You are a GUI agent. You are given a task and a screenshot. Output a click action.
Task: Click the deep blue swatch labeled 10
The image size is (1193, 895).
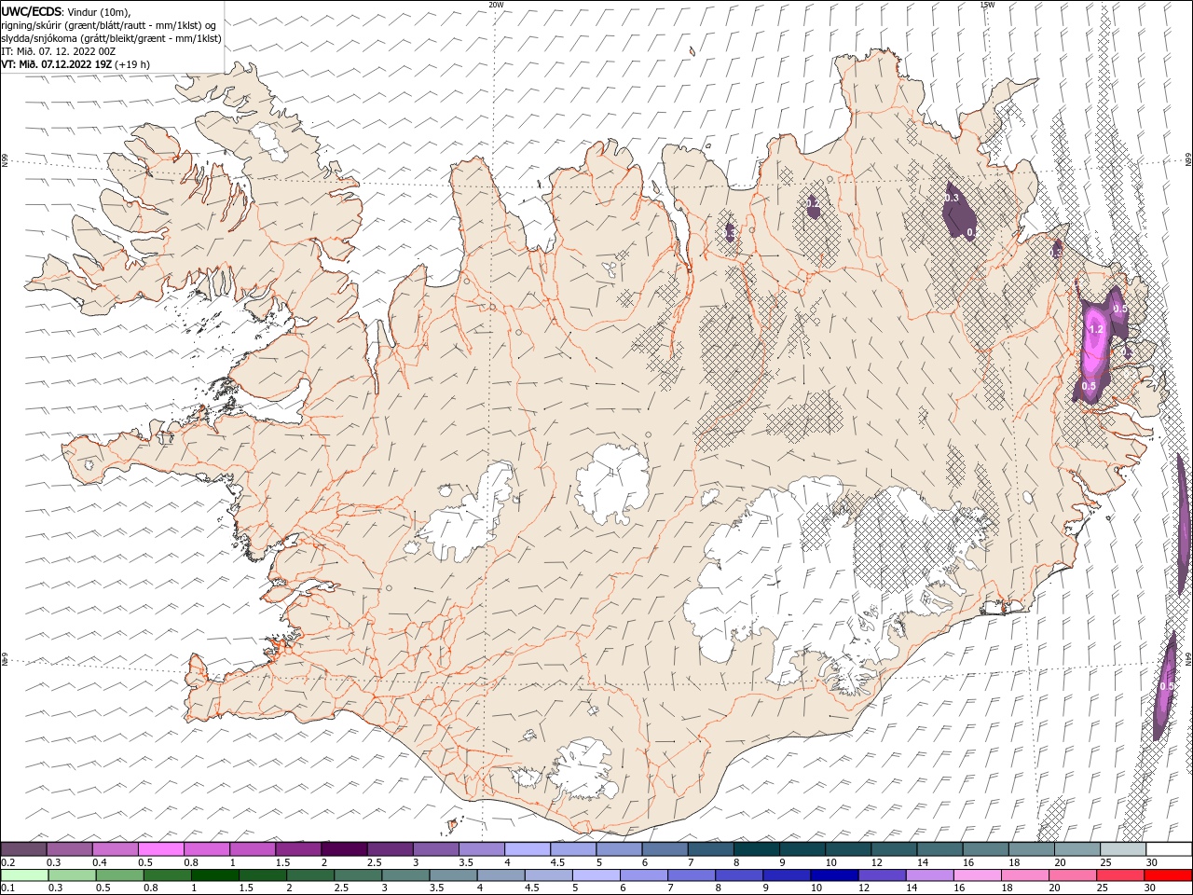click(834, 875)
